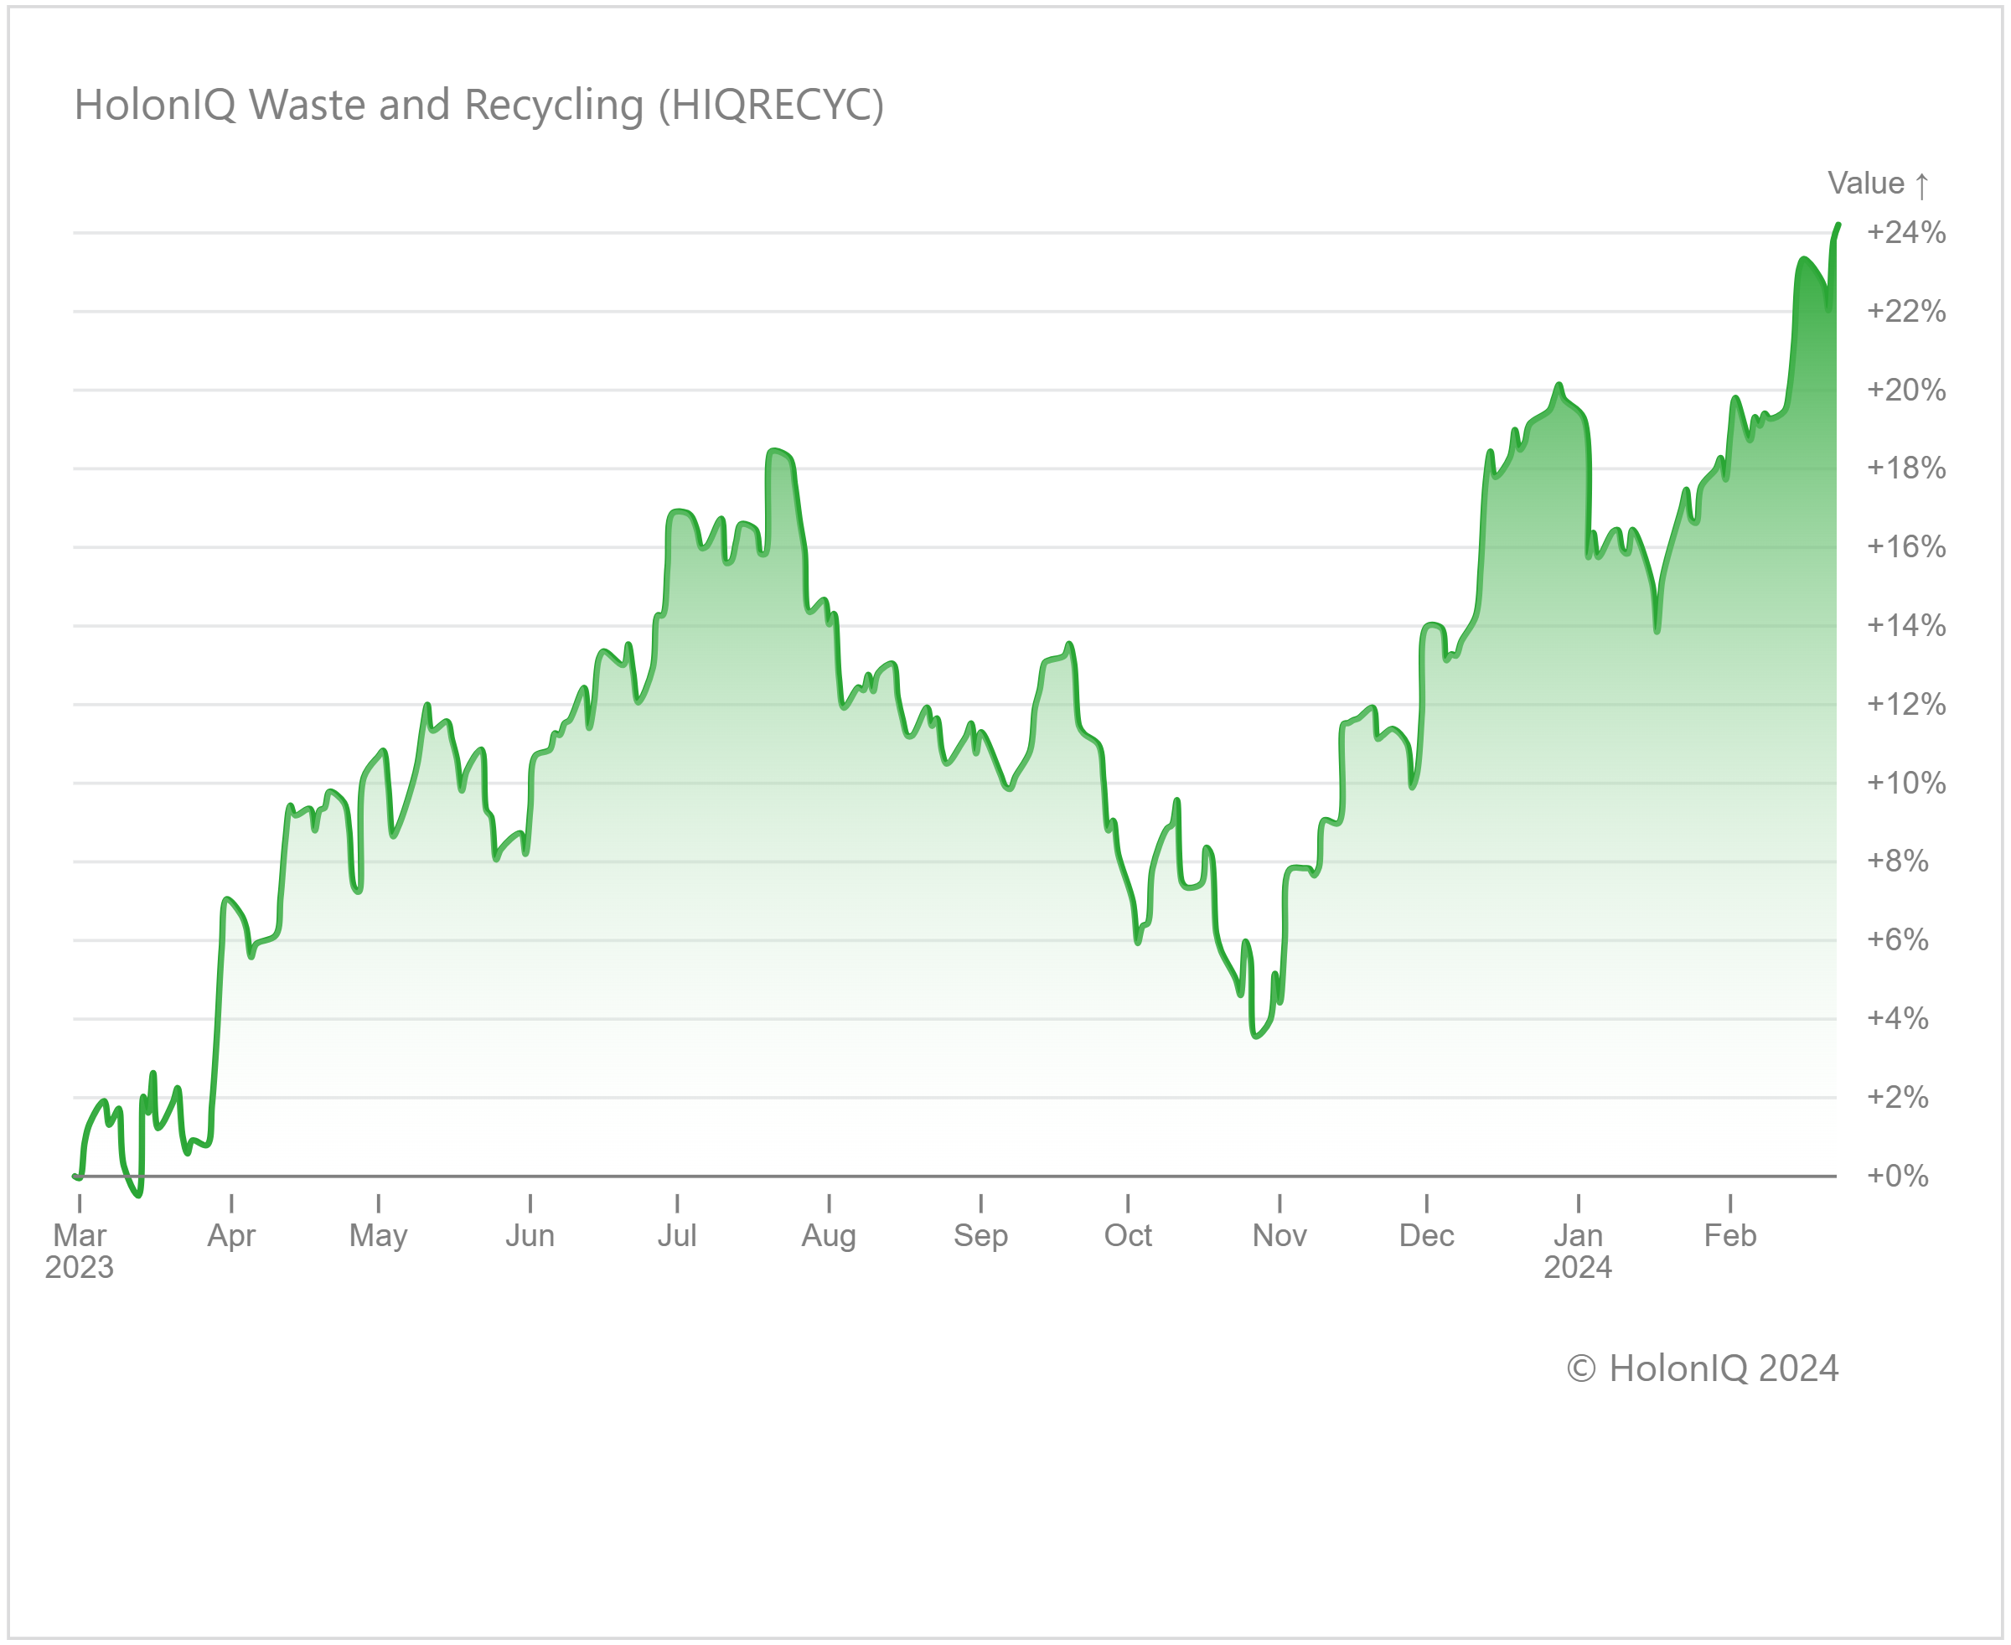Click the +22% y-axis label
2011x1645 pixels.
click(x=1906, y=311)
